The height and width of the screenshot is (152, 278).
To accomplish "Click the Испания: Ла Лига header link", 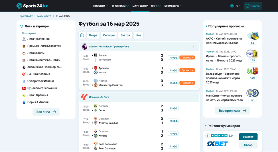I will pos(99,97).
